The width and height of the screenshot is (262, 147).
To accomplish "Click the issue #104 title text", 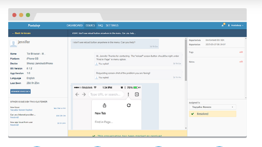I will point(104,33).
